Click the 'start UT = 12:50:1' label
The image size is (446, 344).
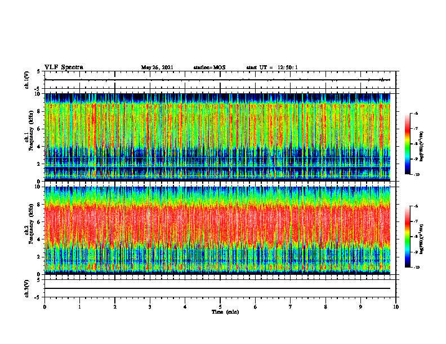pos(272,67)
